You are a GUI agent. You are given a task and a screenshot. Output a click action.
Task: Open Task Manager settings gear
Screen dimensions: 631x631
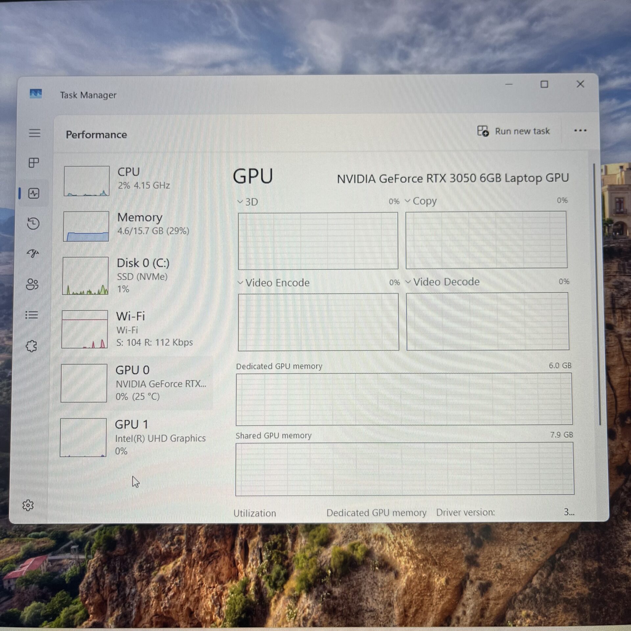tap(28, 505)
